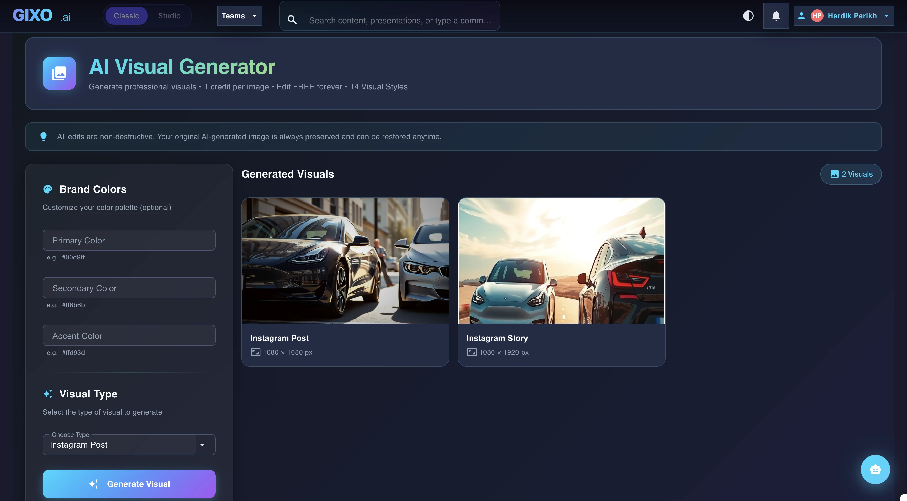Click the Visual Type sparkles icon
Viewport: 907px width, 501px height.
[x=48, y=394]
